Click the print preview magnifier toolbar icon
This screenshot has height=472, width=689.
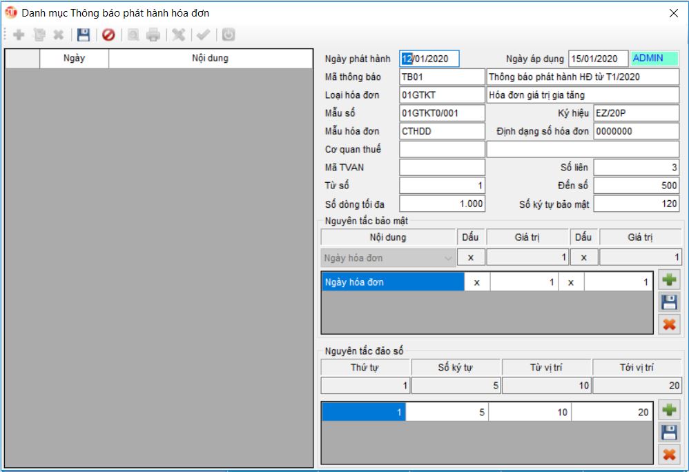pos(133,35)
